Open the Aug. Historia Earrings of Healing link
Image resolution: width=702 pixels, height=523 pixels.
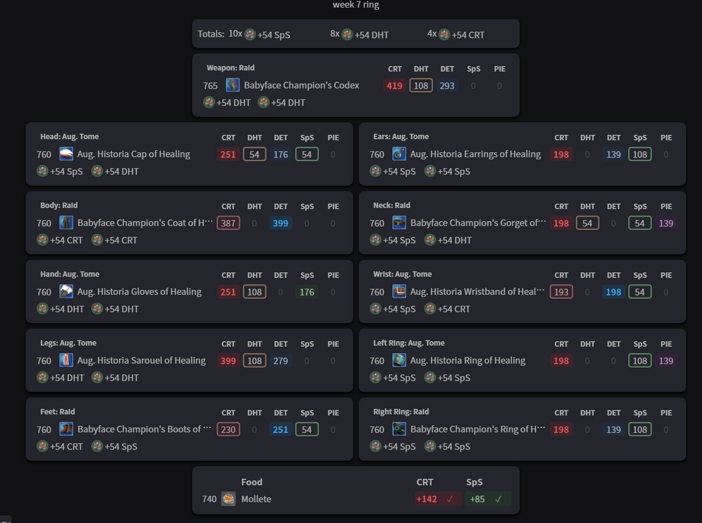475,154
